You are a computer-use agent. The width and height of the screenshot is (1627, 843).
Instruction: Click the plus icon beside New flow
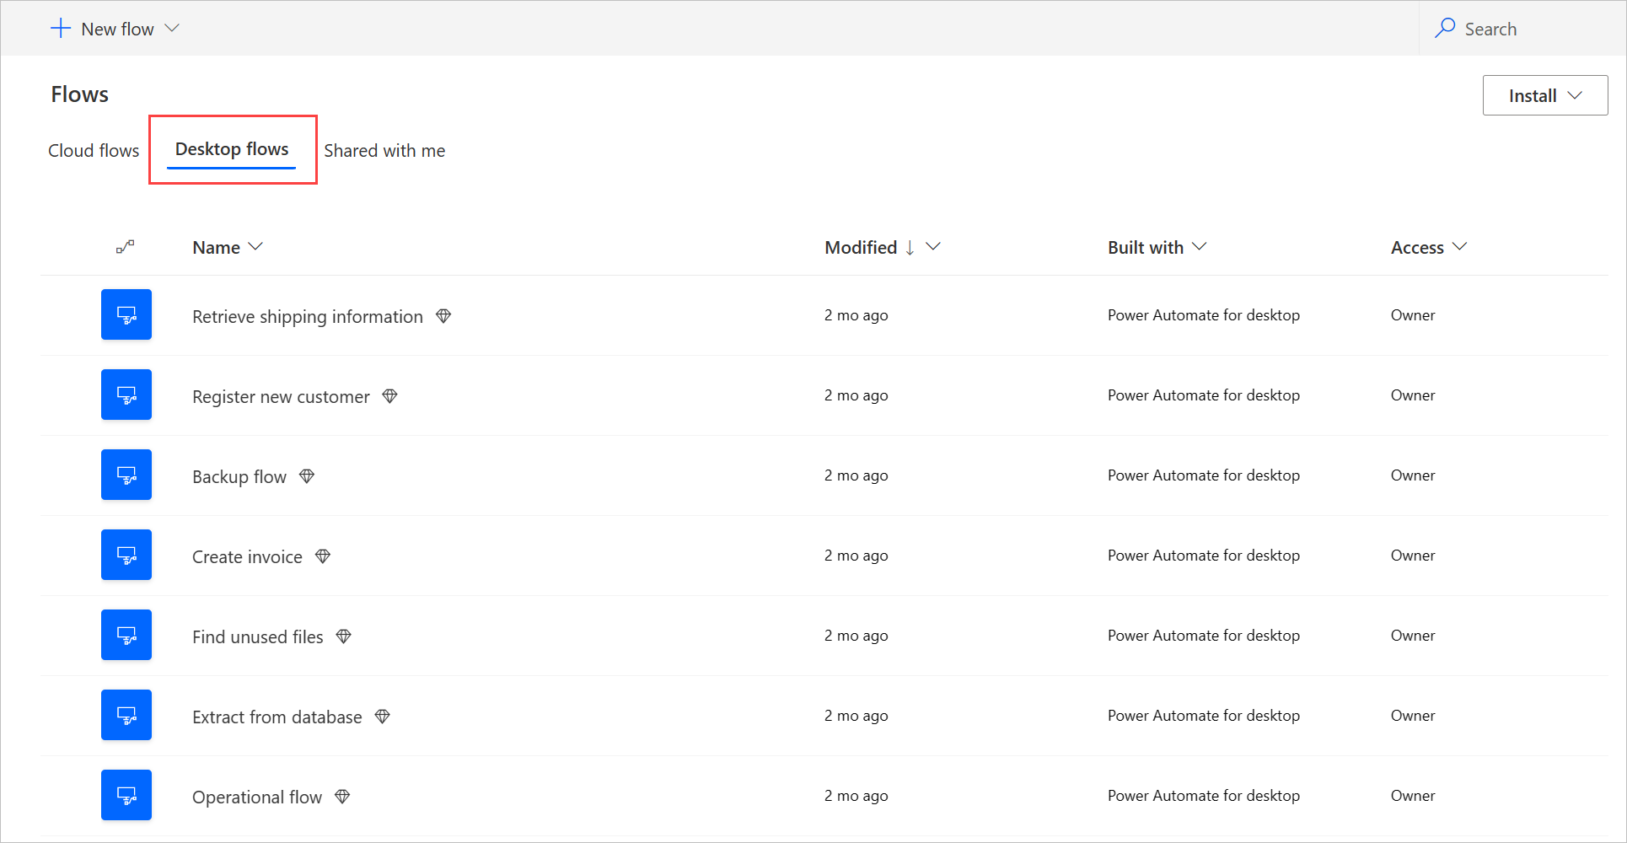(61, 29)
